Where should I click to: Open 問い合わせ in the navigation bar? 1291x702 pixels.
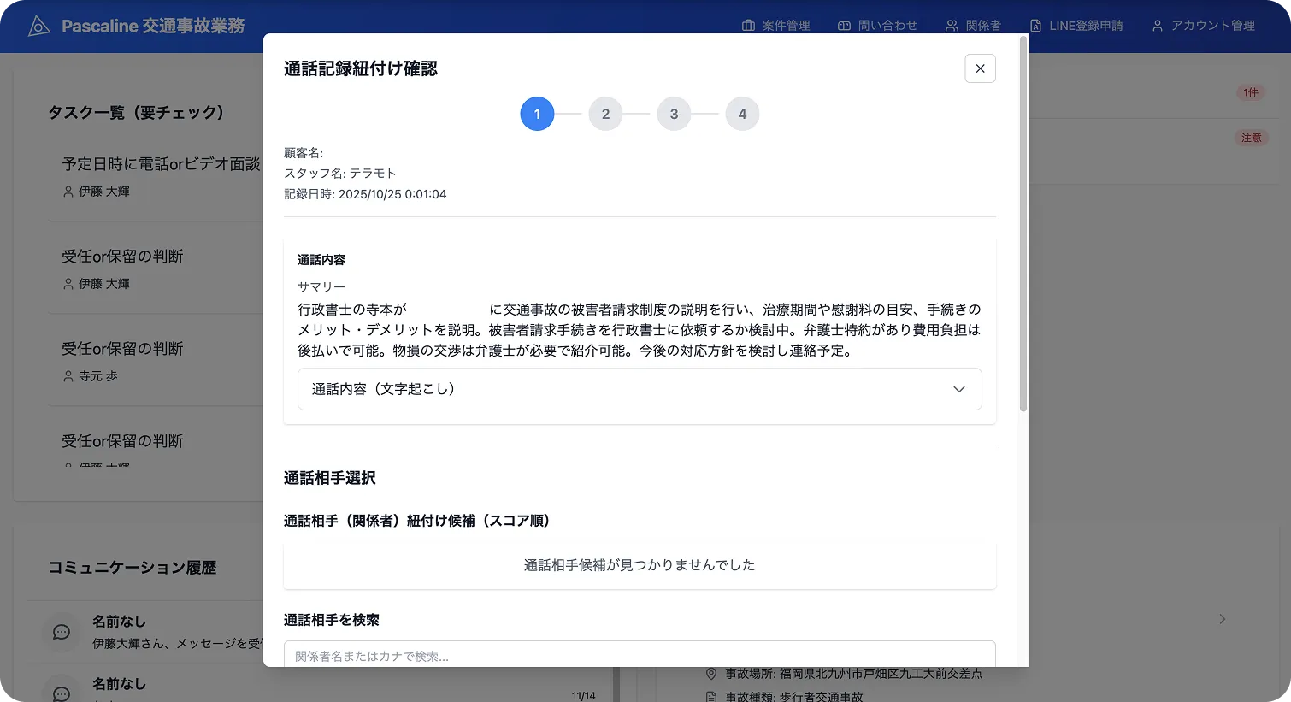[878, 25]
